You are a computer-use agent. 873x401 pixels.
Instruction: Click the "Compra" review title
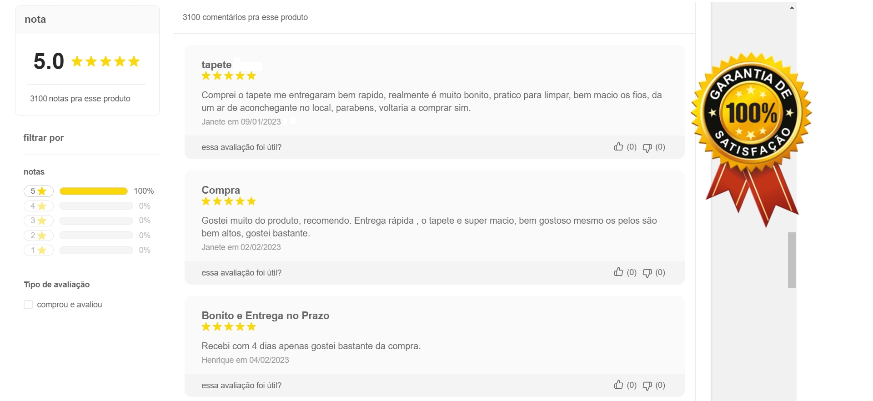tap(221, 190)
